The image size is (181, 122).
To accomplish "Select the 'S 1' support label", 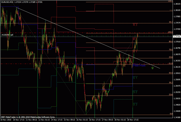I will (135, 78).
